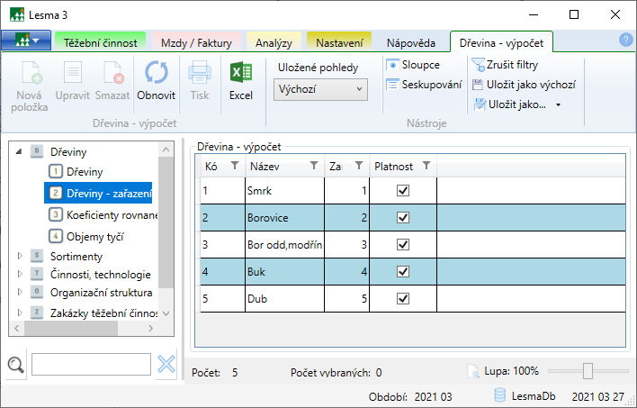Viewport: 637px width, 408px height.
Task: Click the Zrušit filtry funnel icon
Action: click(477, 65)
